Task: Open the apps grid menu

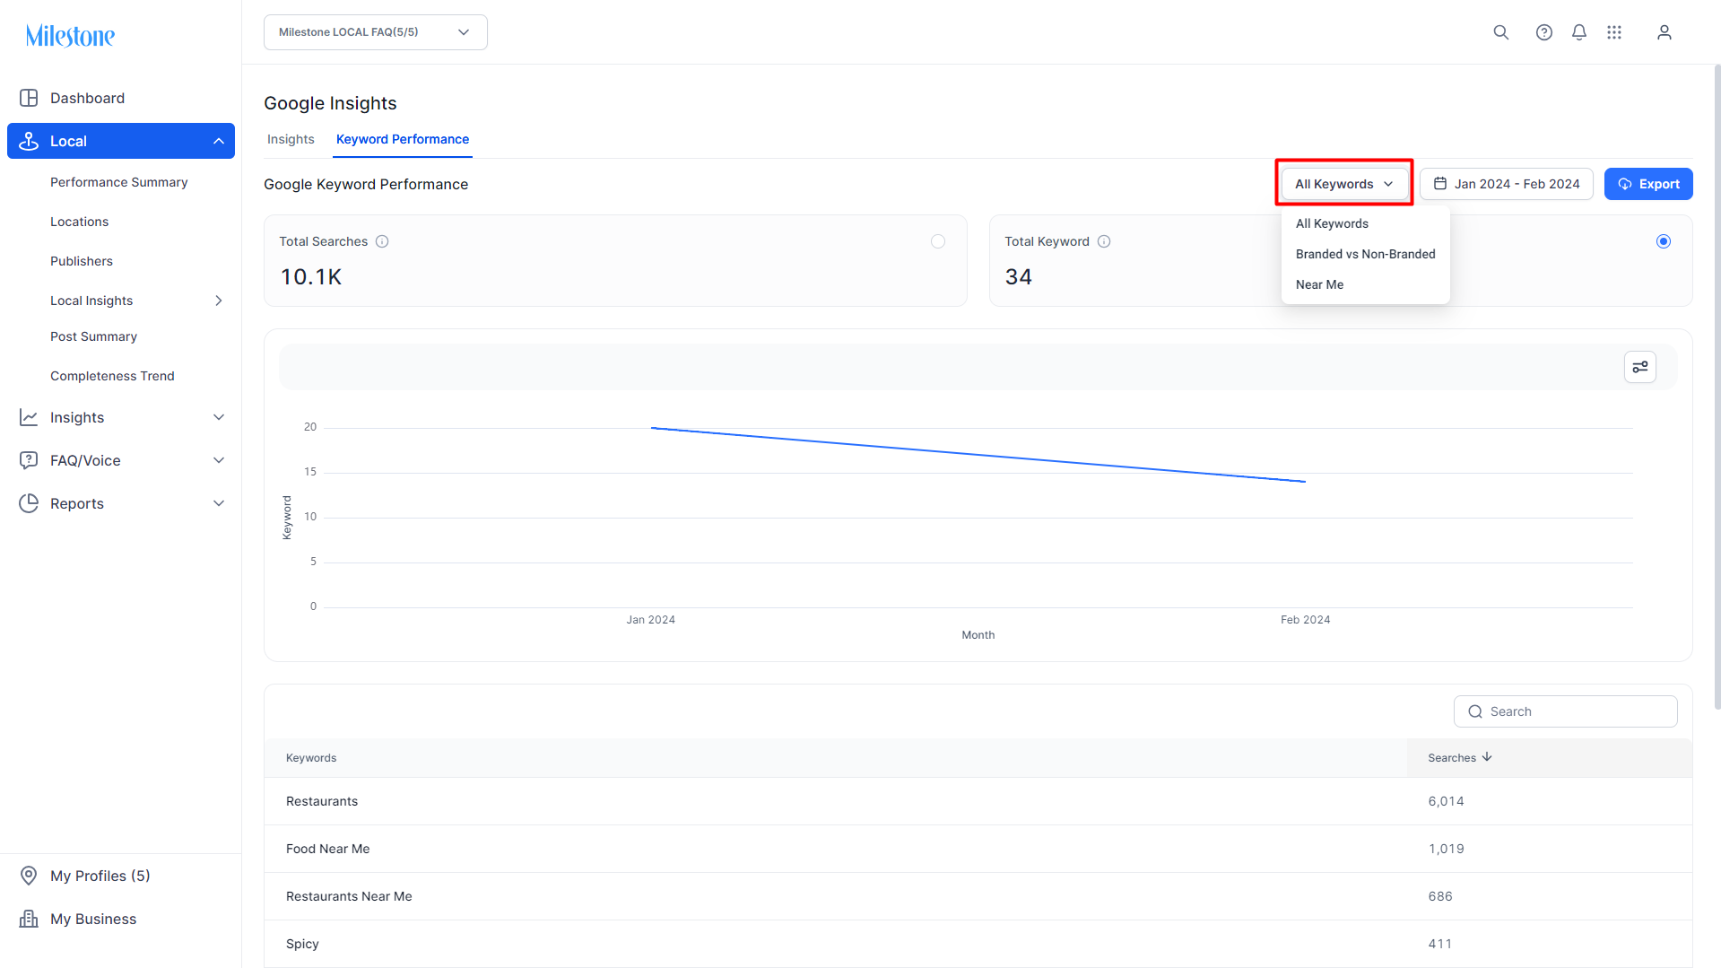Action: click(1614, 32)
